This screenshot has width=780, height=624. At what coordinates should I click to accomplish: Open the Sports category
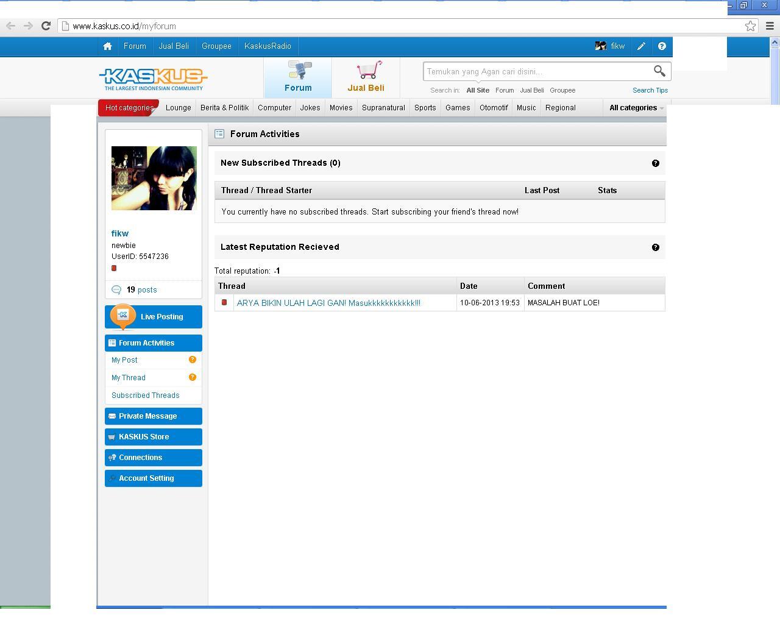tap(425, 108)
